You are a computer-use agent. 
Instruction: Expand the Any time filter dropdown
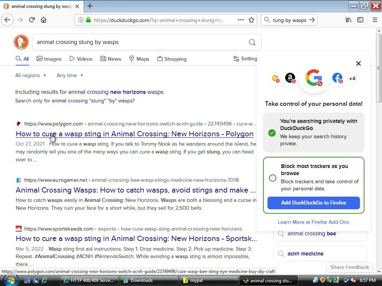tap(70, 75)
